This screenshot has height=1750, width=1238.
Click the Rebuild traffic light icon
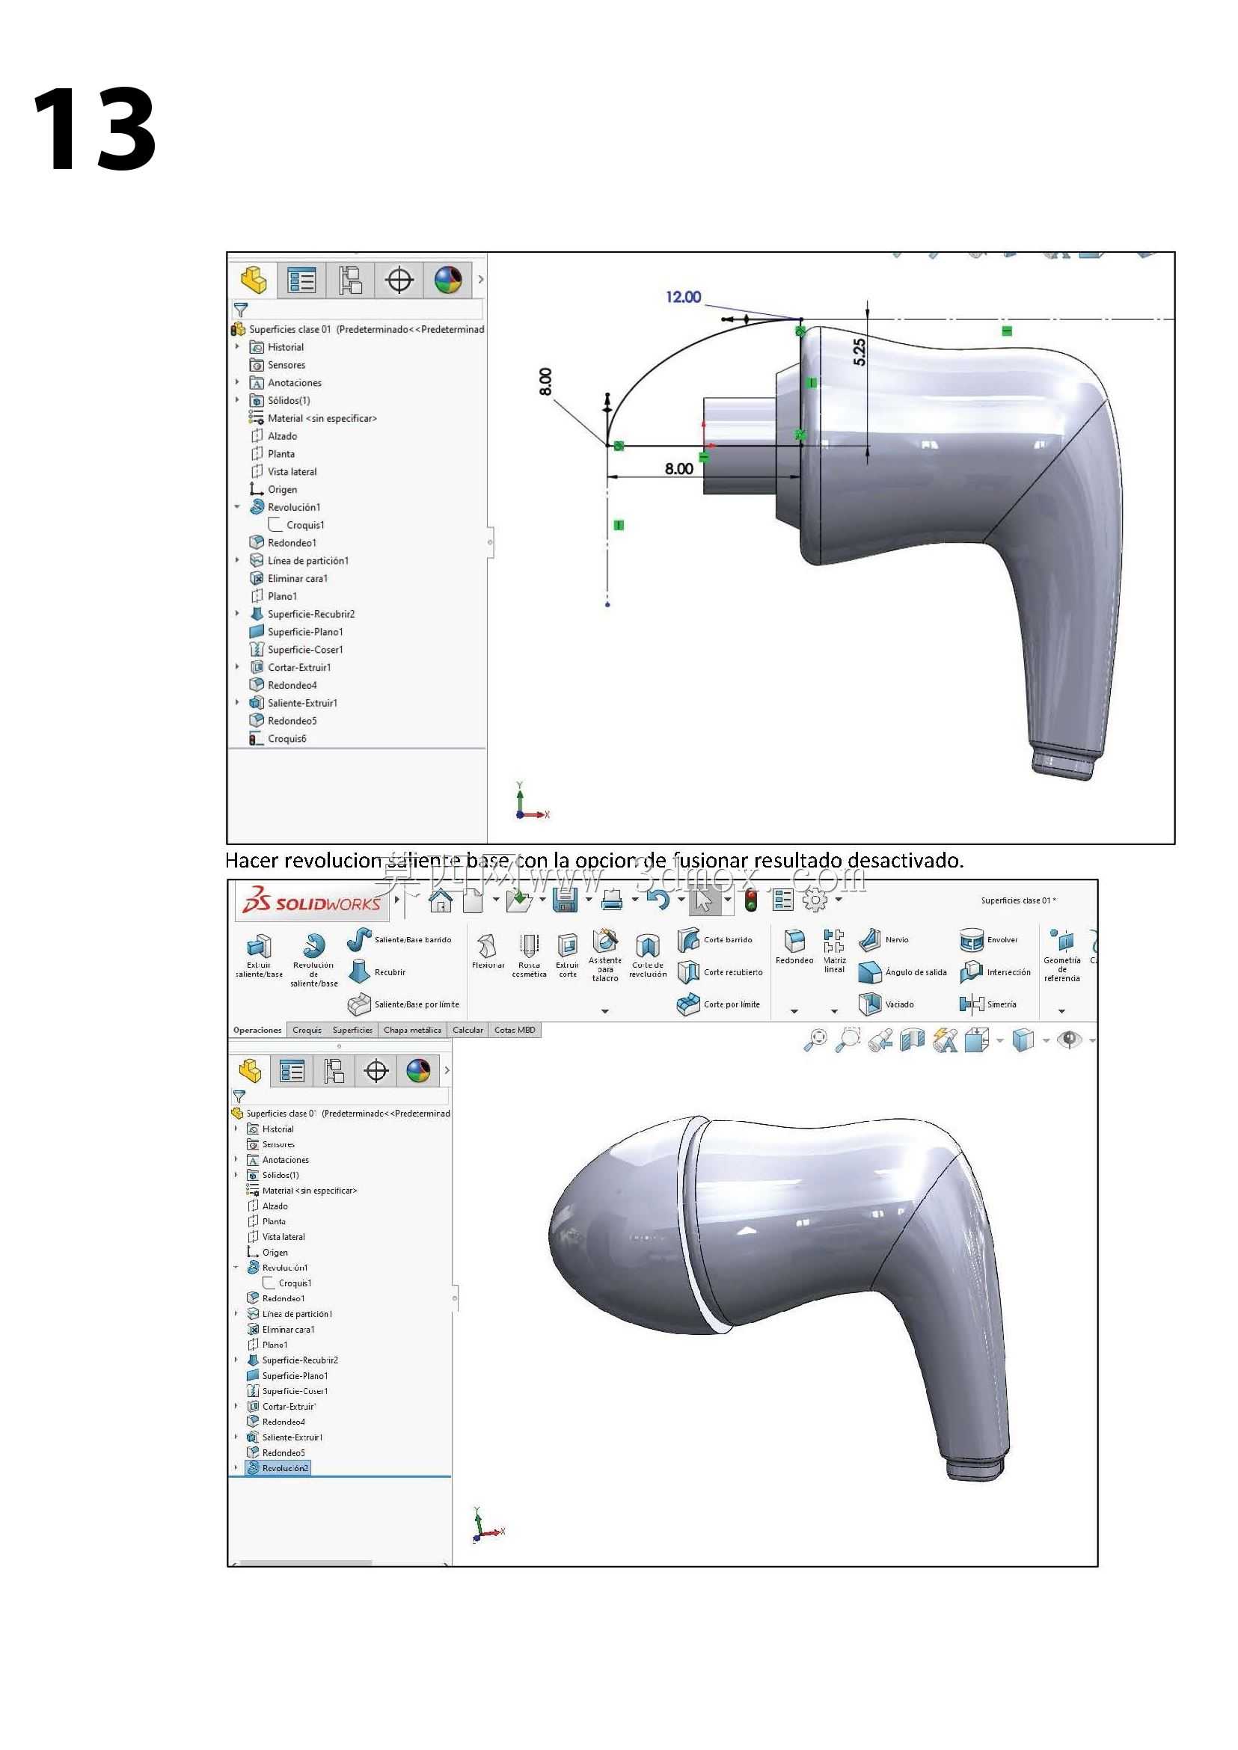[x=752, y=901]
